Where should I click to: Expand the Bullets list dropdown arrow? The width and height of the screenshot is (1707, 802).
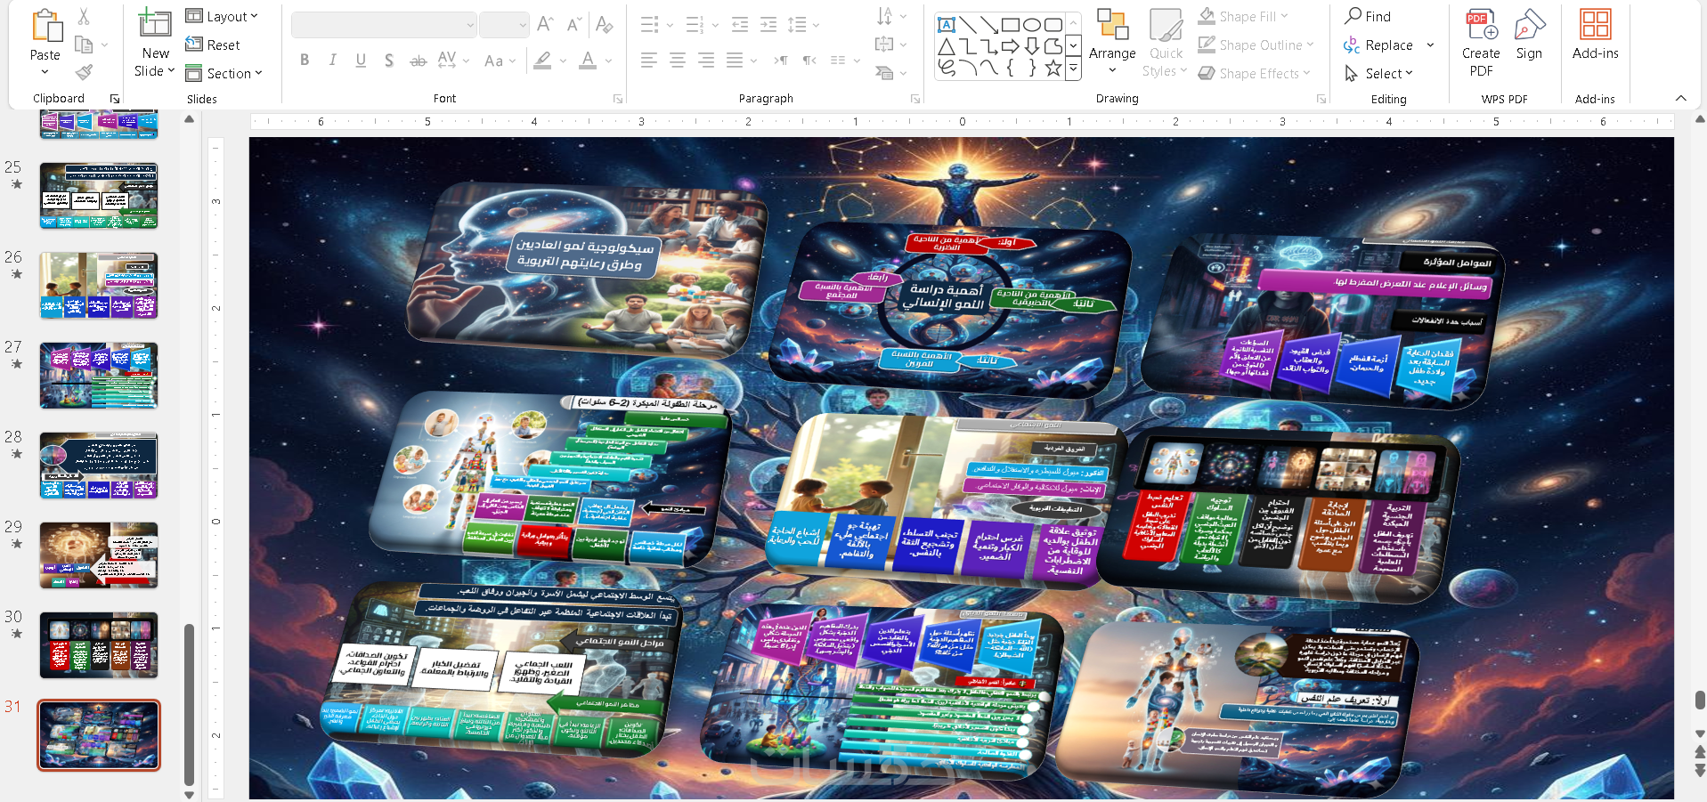tap(671, 25)
